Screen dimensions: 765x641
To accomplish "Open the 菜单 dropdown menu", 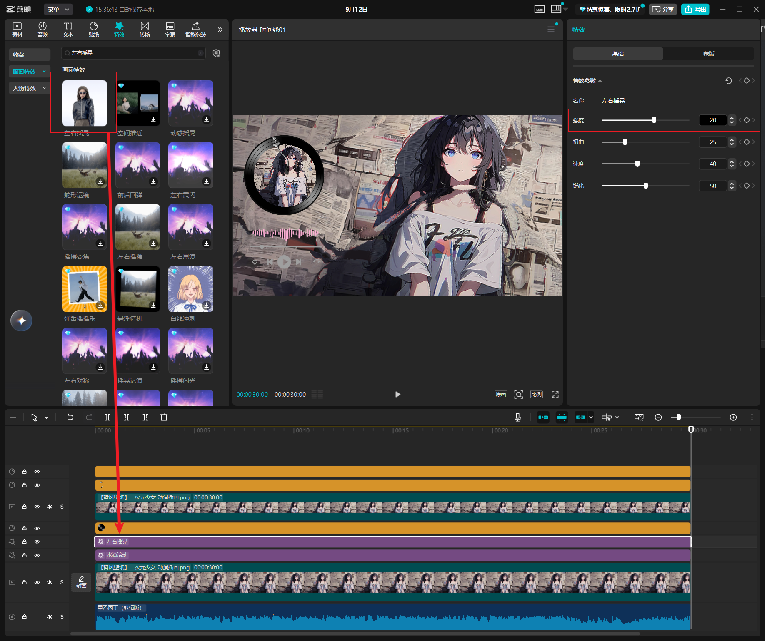I will [x=58, y=9].
